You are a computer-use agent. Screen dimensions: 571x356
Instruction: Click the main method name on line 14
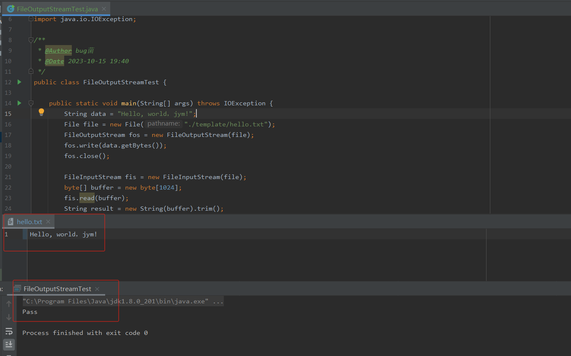tap(129, 103)
